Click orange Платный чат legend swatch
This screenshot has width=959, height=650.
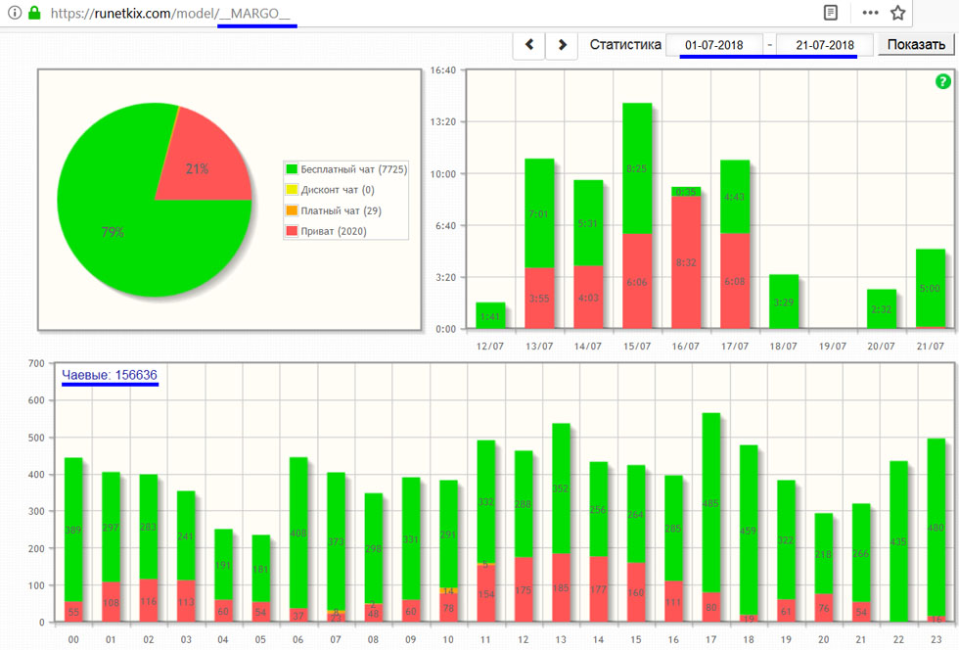pyautogui.click(x=291, y=210)
